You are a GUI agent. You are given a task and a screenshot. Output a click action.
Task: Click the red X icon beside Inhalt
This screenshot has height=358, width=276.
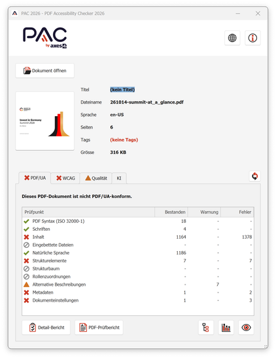click(x=26, y=237)
